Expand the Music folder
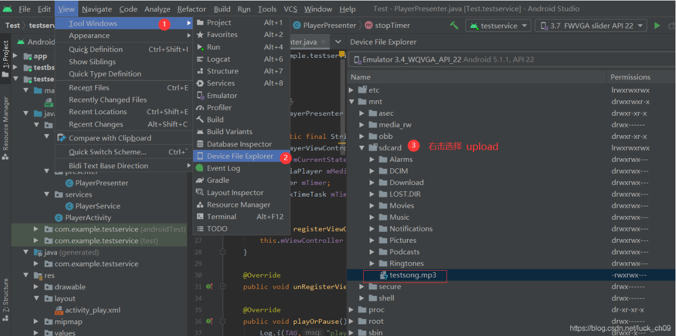The height and width of the screenshot is (336, 676). click(x=372, y=217)
